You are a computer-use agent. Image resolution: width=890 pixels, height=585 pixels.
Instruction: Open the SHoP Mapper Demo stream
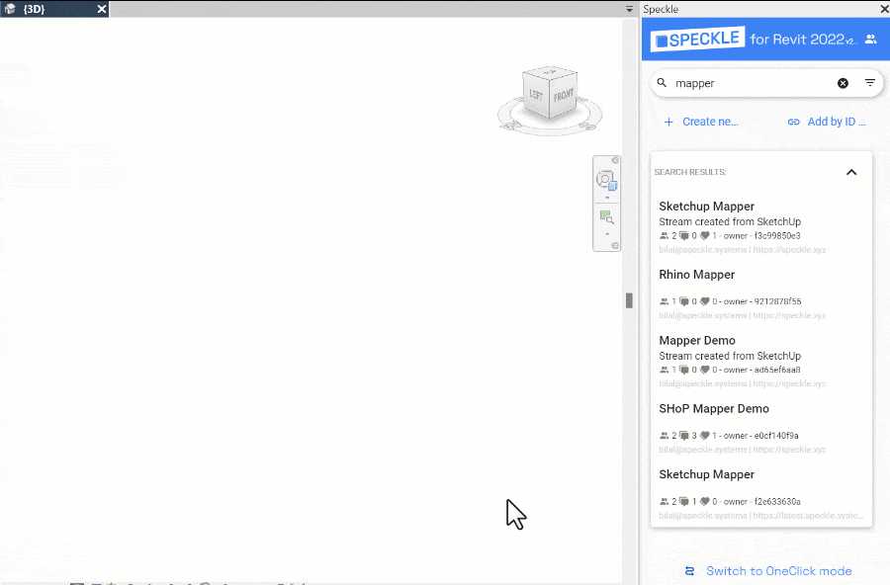click(x=761, y=428)
